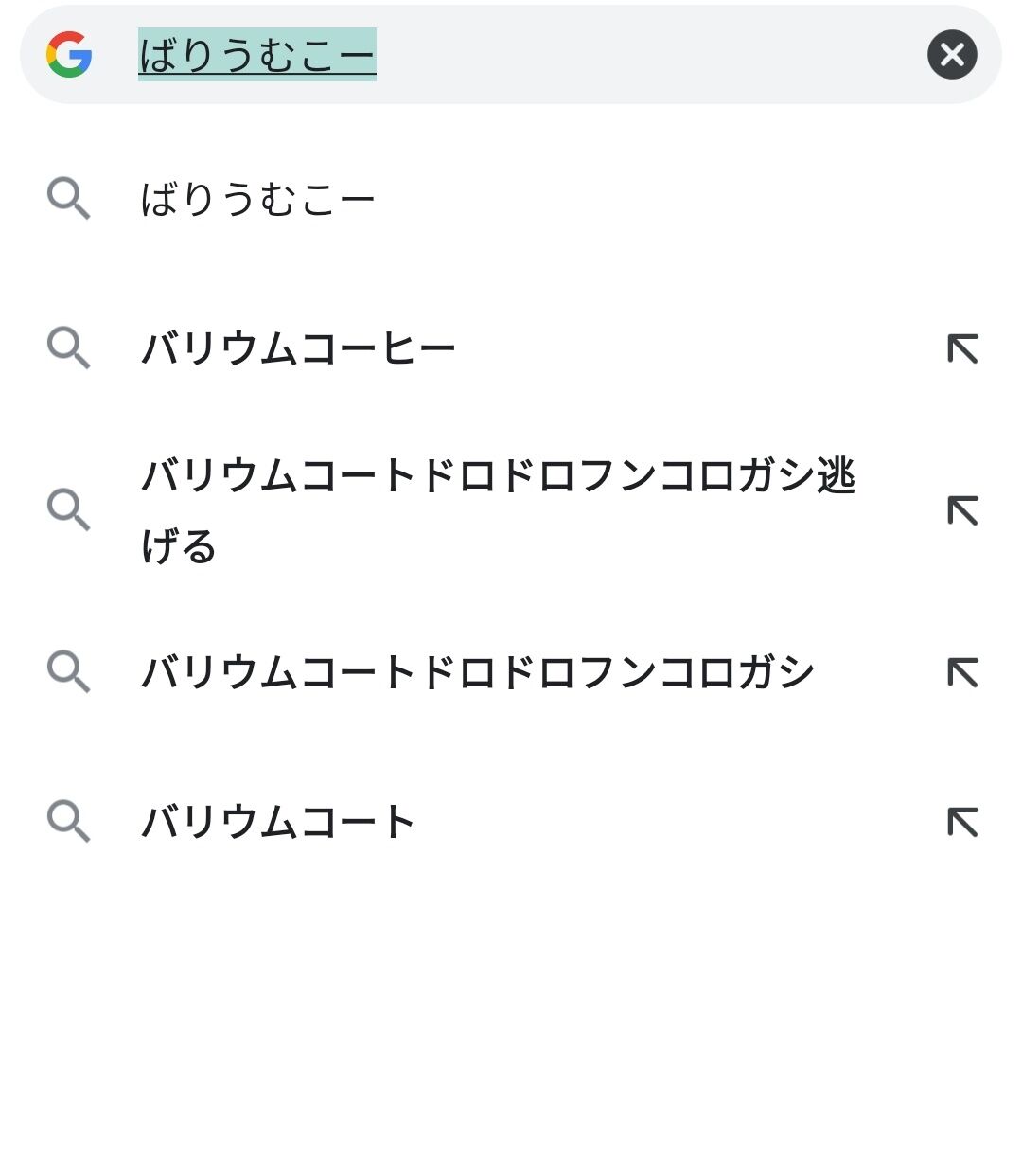Insert バリウムコートドロドロフンコロガシ using arrow icon
Screen dimensions: 1022x1158
coord(962,673)
